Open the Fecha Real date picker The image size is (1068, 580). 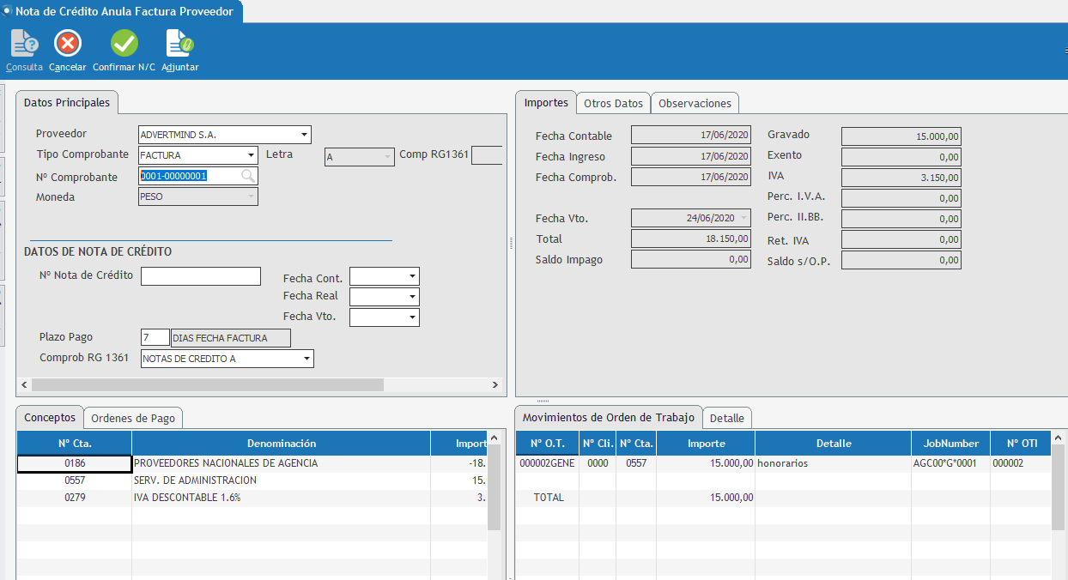tap(413, 297)
